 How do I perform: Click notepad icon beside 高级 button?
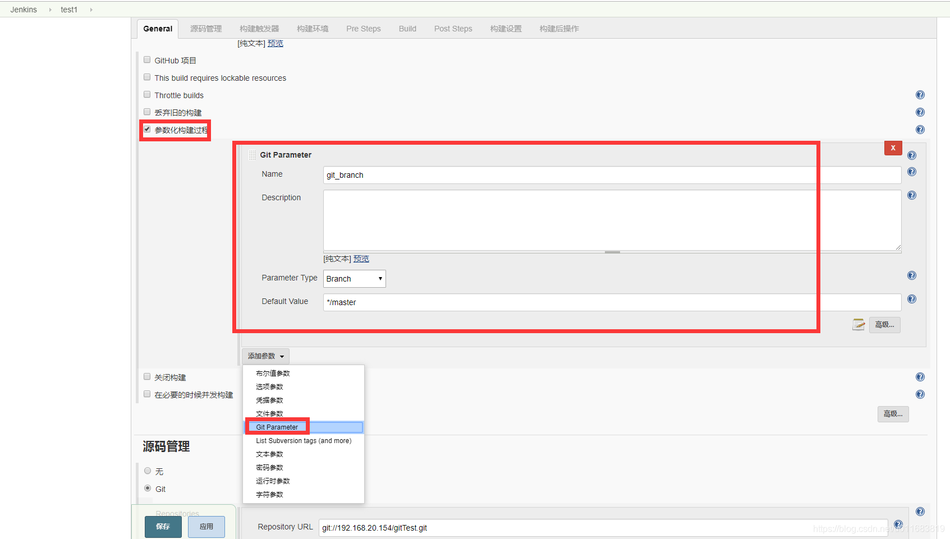pos(859,324)
